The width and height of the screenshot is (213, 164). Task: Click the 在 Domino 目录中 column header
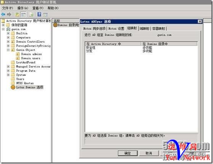click(x=169, y=44)
